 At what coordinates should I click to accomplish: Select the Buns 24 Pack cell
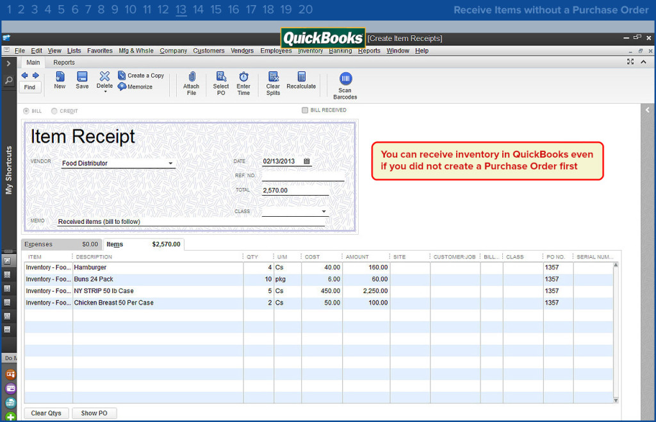pos(158,279)
